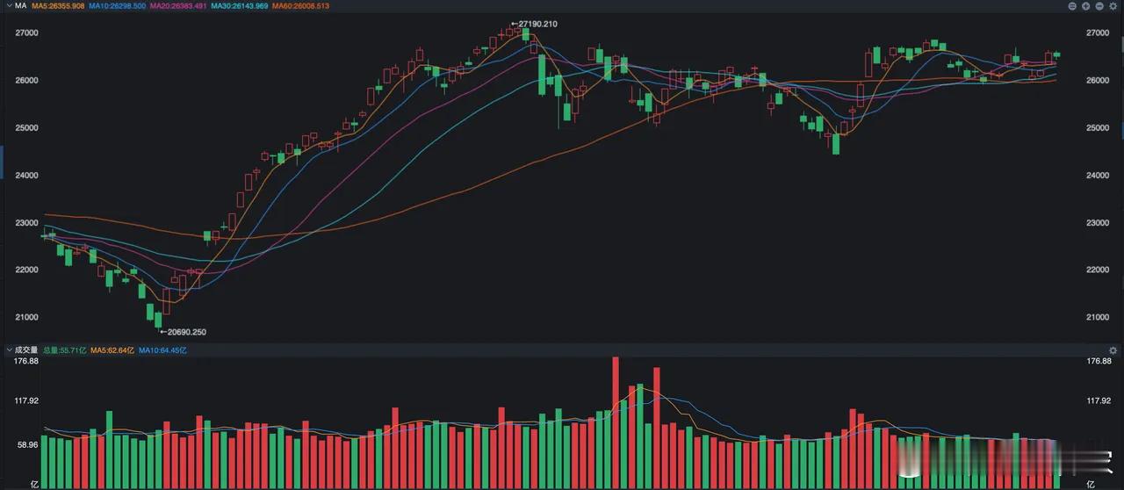1124x490 pixels.
Task: Open the 成交量 indicator label
Action: tap(26, 349)
